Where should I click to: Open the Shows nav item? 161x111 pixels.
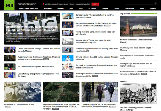point(142,9)
